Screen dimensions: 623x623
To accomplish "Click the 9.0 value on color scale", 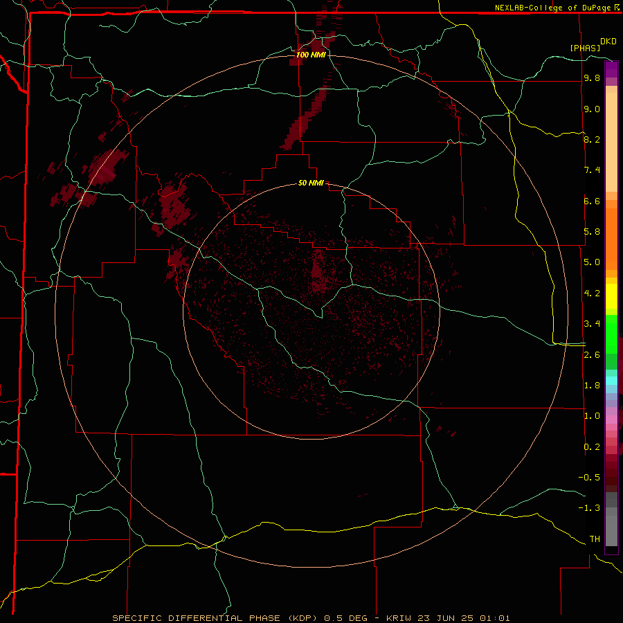I will point(592,109).
